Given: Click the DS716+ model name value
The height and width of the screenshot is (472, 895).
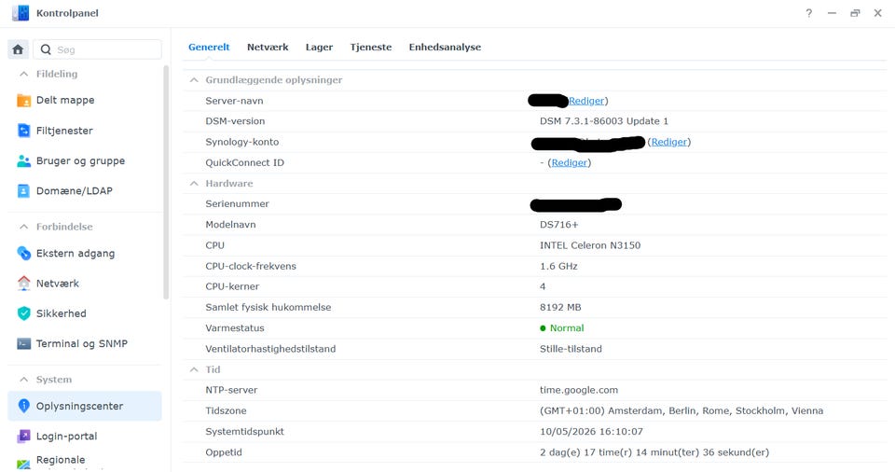Looking at the screenshot, I should click(558, 225).
